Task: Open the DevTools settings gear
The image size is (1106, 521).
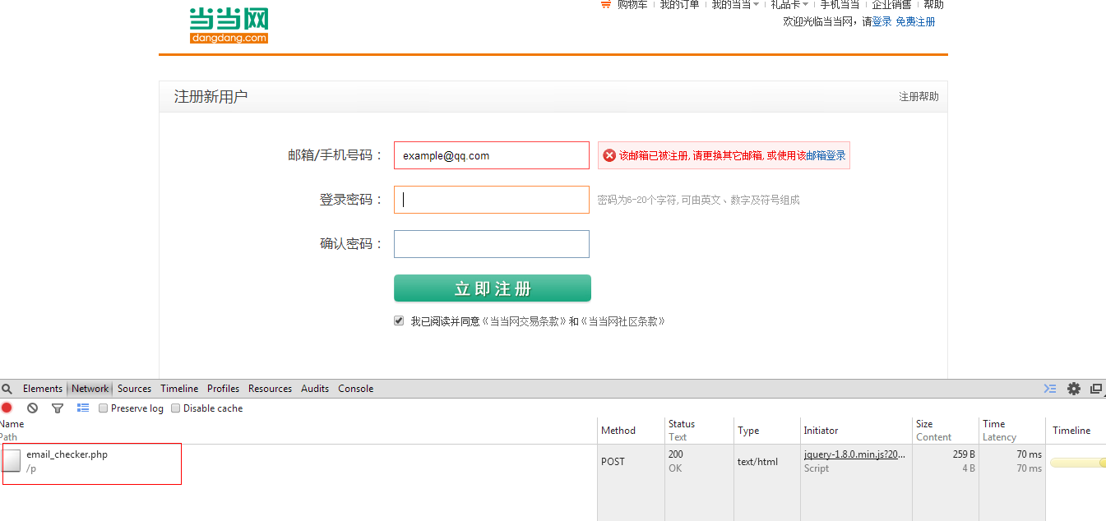Action: click(x=1074, y=388)
